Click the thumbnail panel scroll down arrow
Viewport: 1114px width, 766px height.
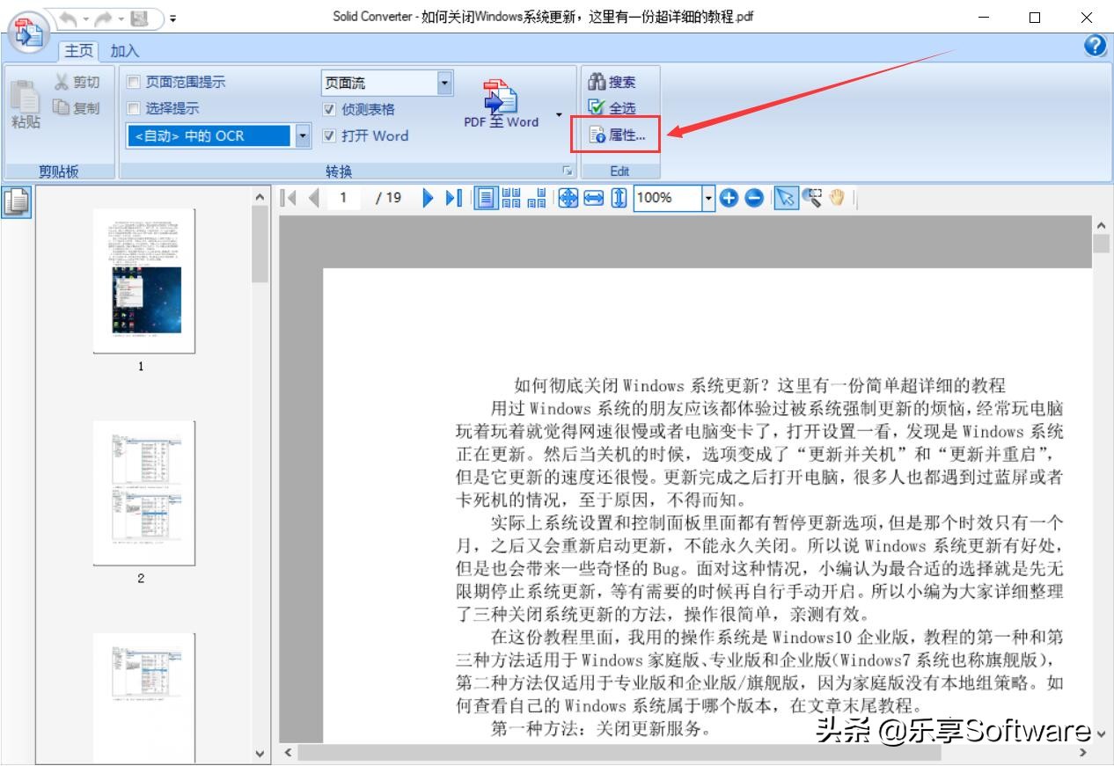[x=260, y=754]
